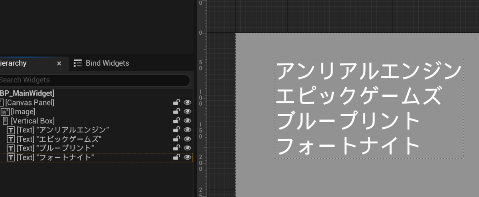The width and height of the screenshot is (479, 197).
Task: Select [Text] "エピックゲームズ" in hierarchy
Action: click(96, 139)
